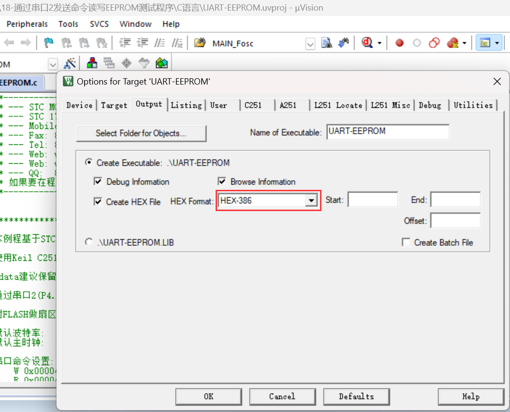Switch to the Listing tab
Screen dimensions: 510x412
(x=187, y=105)
